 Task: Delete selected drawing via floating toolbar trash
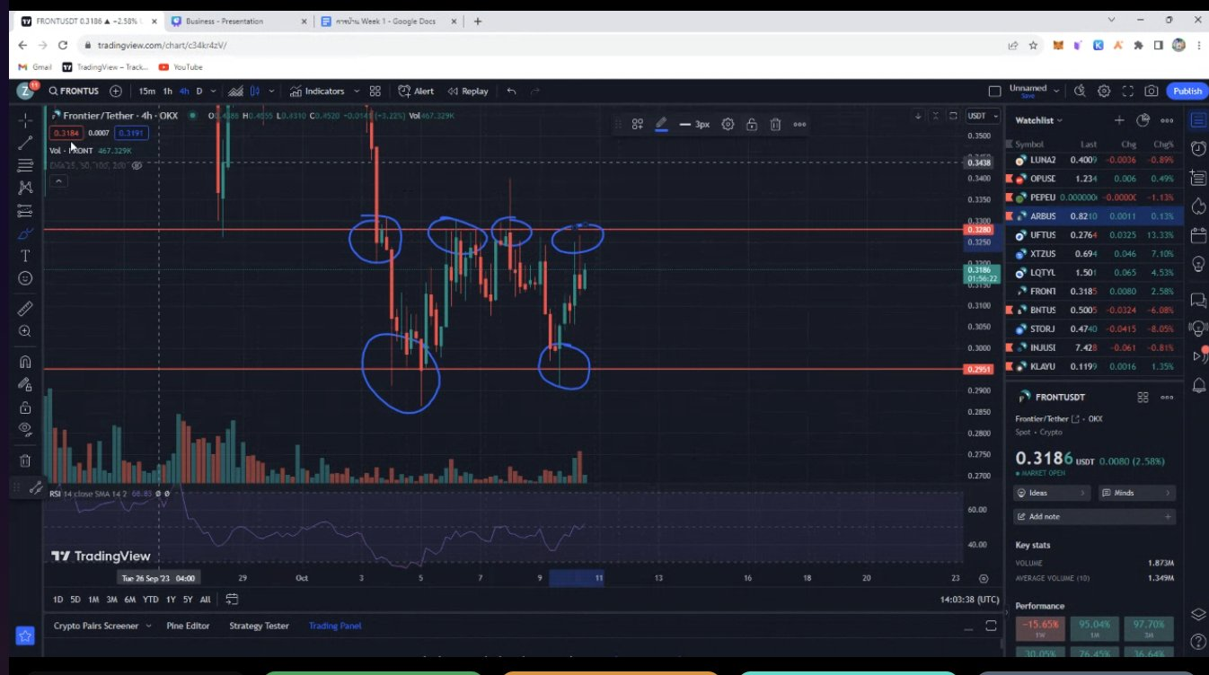(x=775, y=124)
